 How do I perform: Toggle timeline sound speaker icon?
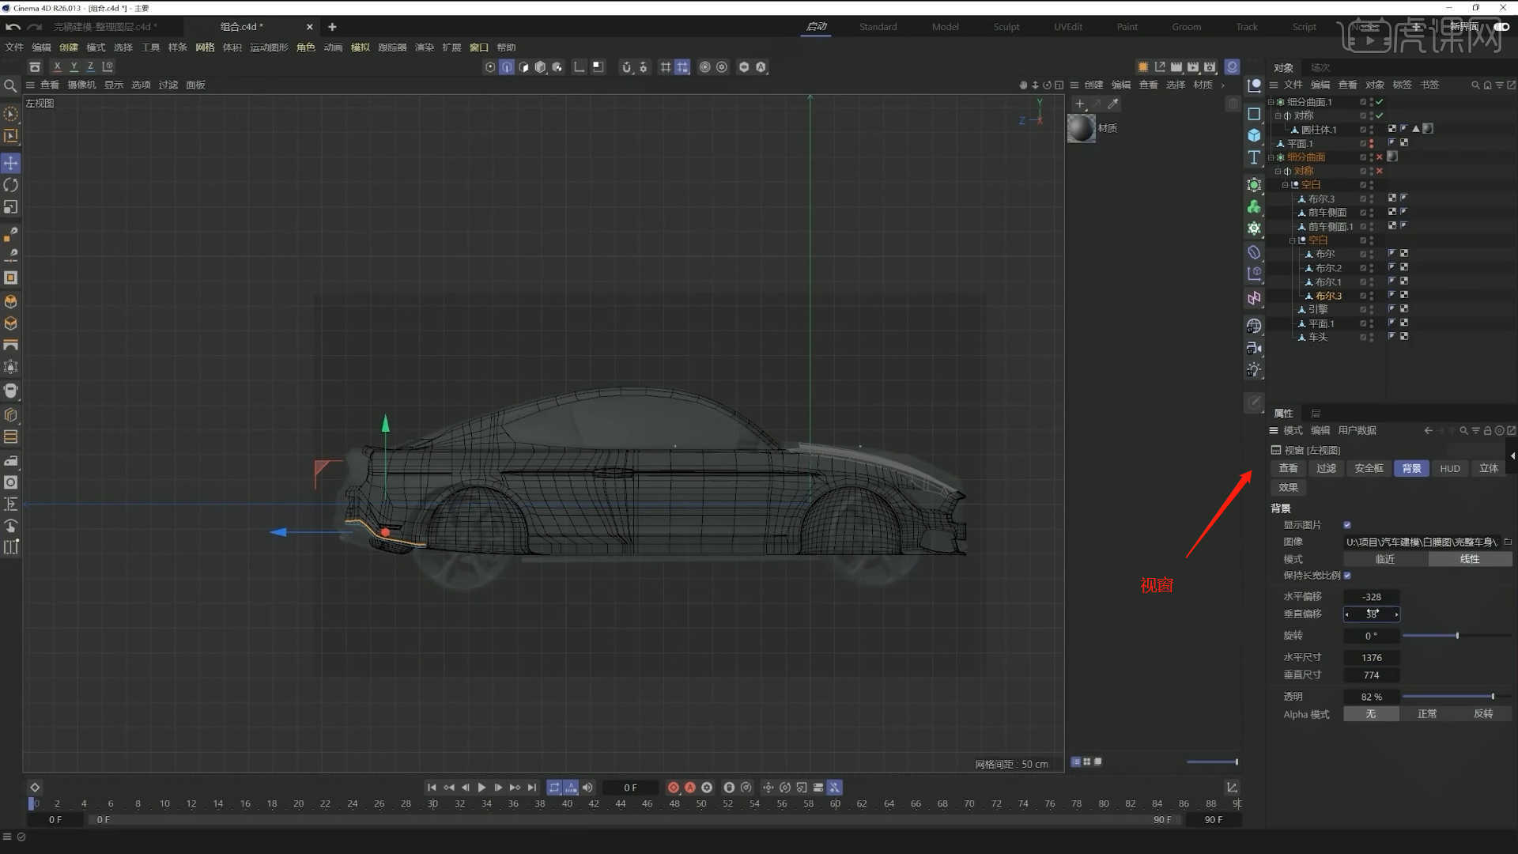(x=587, y=788)
